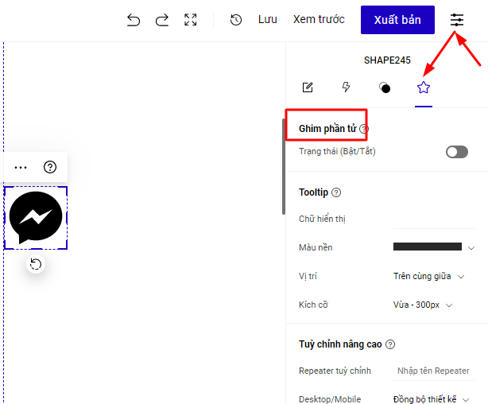Open the Kích cỡ dropdown
The height and width of the screenshot is (404, 488).
(x=422, y=305)
